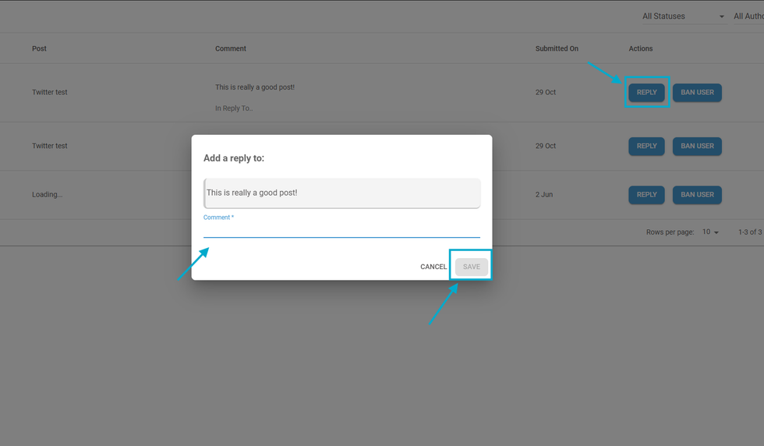The image size is (764, 446).
Task: Sort by the Submitted On column header
Action: (557, 49)
